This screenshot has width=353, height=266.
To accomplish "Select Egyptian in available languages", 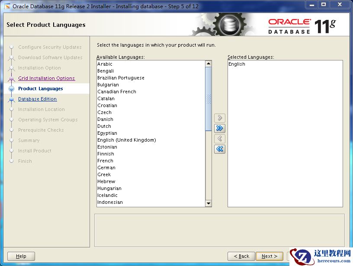I will pyautogui.click(x=151, y=133).
